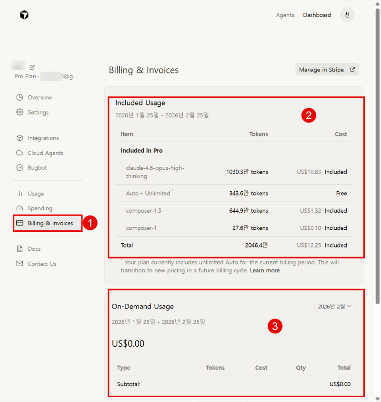Screen dimensions: 381x402
Task: Click the US$0.10 cost value
Action: [x=311, y=228]
